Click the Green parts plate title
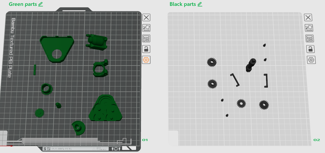 (23, 4)
